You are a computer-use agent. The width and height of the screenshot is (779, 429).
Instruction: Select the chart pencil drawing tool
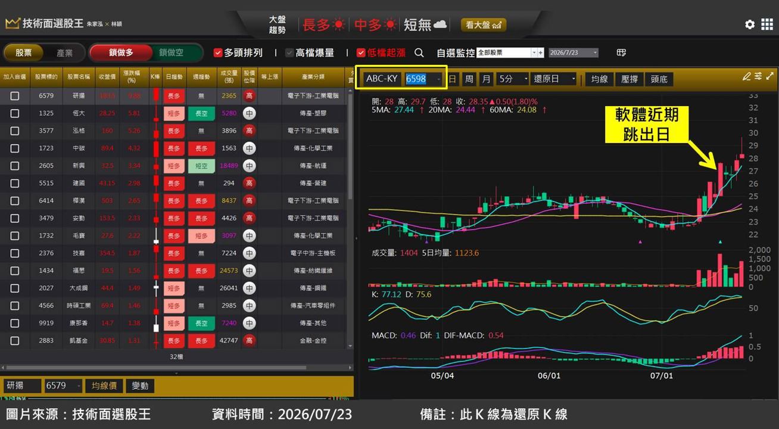pyautogui.click(x=746, y=76)
